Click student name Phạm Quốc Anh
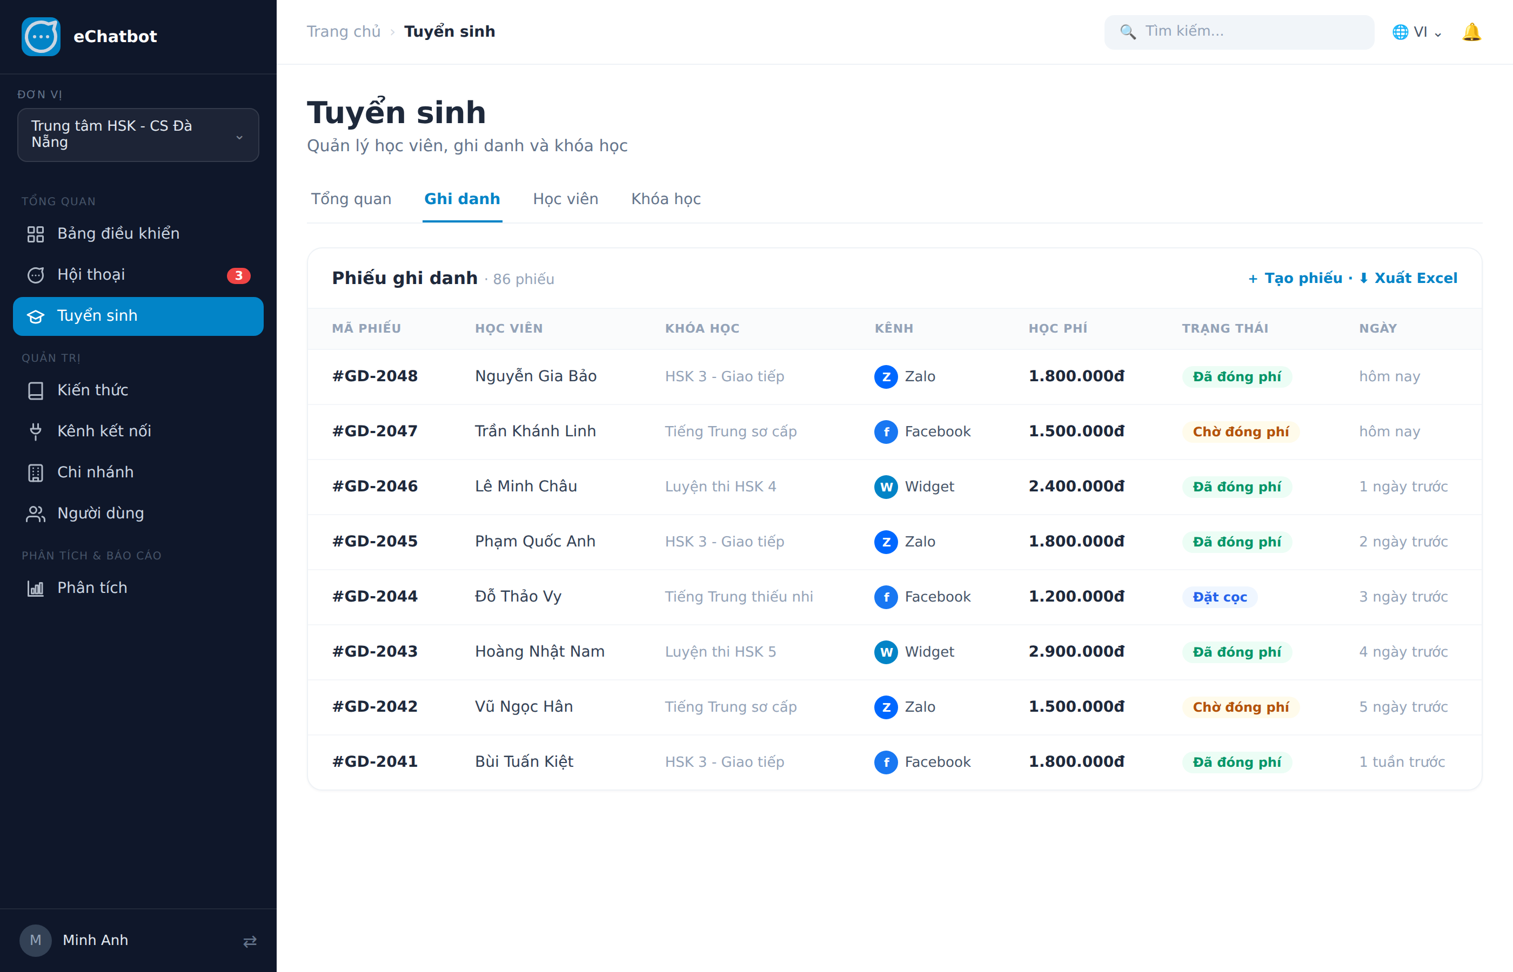 pos(535,542)
